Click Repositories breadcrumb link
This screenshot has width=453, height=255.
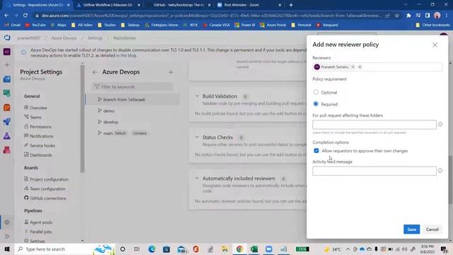[x=125, y=38]
